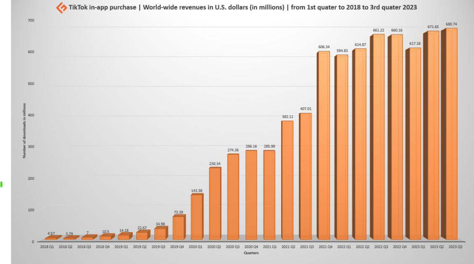This screenshot has height=264, width=474.
Task: Click the 285.98 data label
Action: click(269, 147)
